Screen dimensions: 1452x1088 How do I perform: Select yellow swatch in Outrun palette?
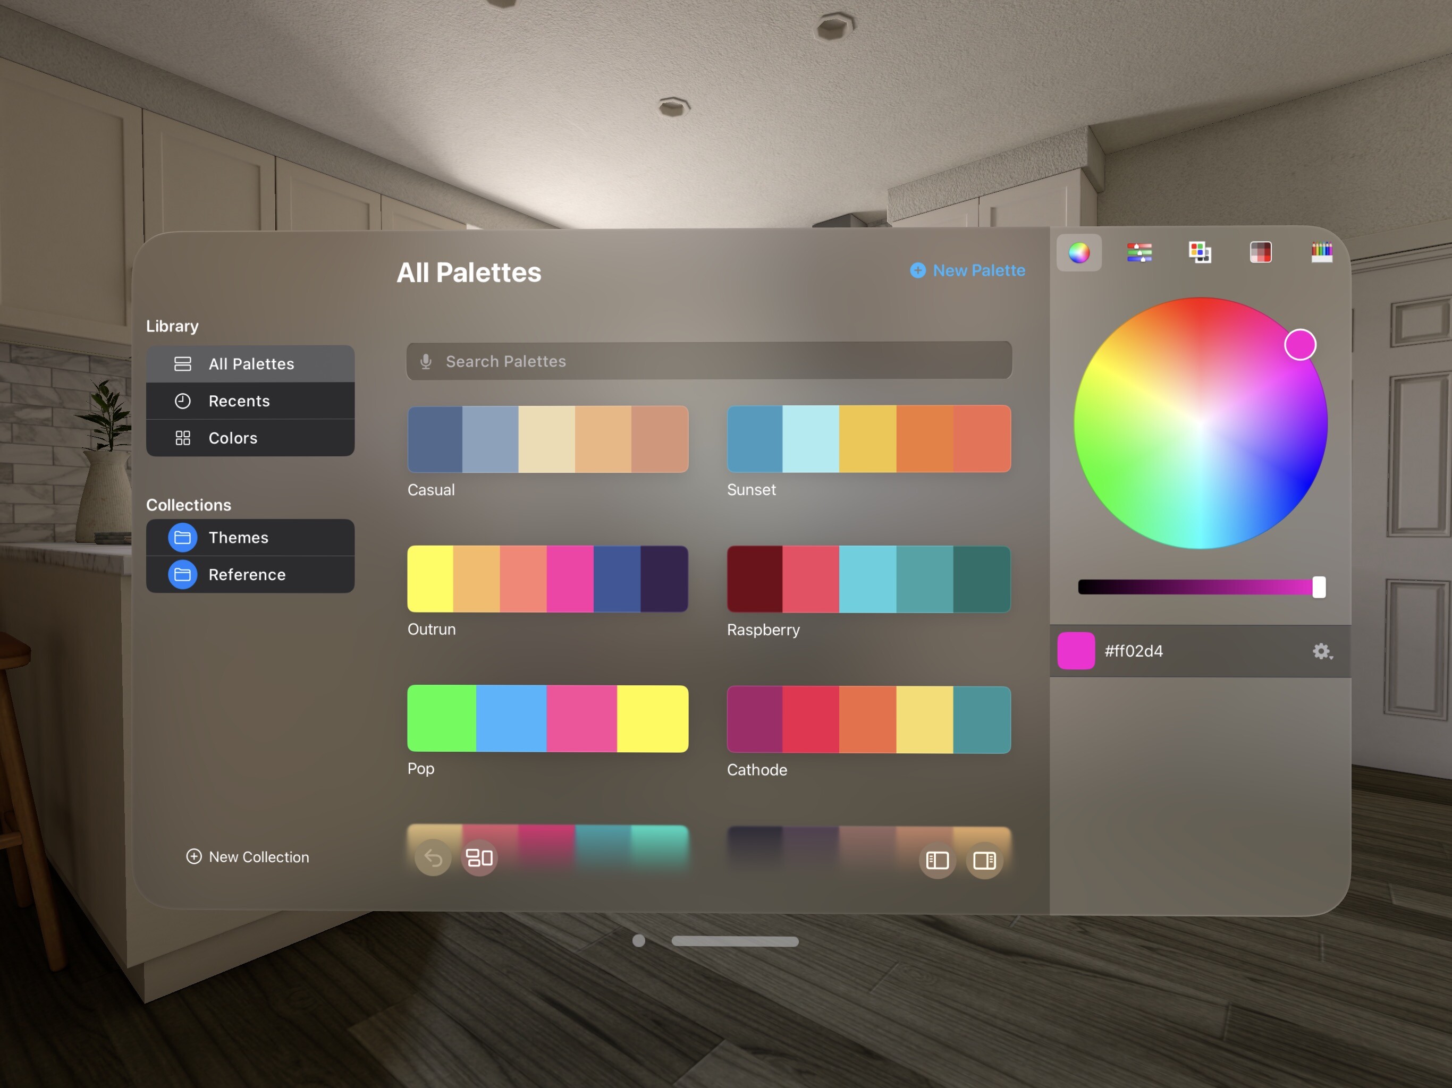[430, 579]
